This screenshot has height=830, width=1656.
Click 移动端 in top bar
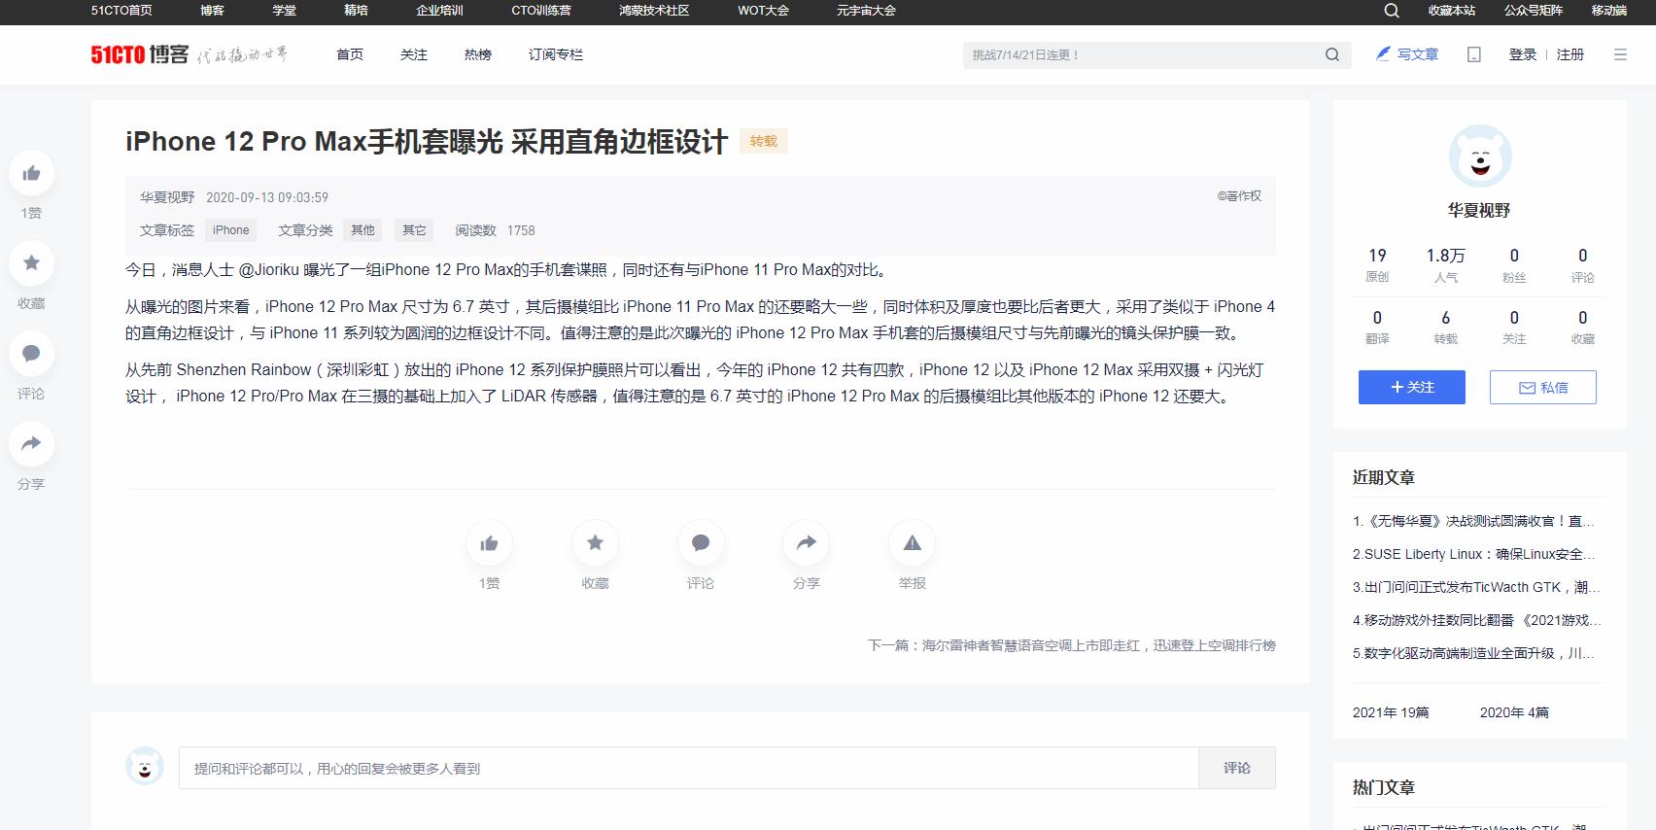[1609, 11]
